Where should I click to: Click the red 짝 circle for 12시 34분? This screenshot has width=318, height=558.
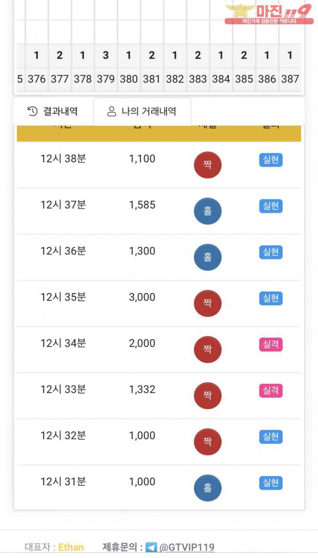pyautogui.click(x=208, y=349)
